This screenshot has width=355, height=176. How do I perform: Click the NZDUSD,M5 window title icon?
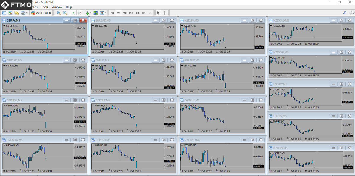[x=182, y=140]
